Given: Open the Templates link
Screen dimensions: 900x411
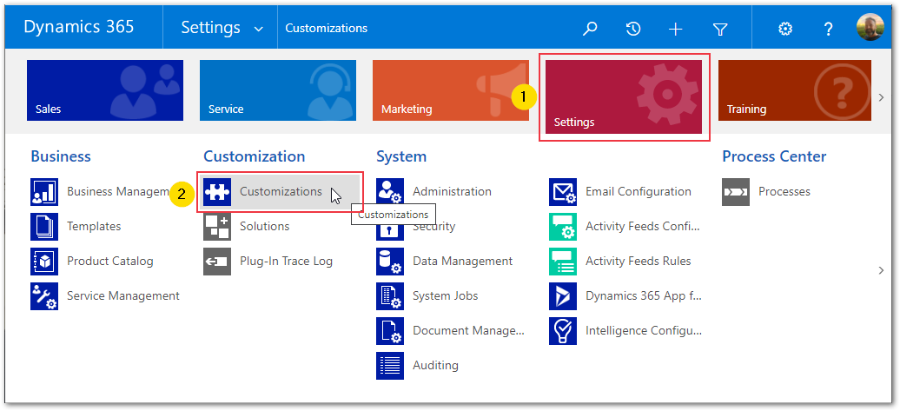Looking at the screenshot, I should 94,226.
